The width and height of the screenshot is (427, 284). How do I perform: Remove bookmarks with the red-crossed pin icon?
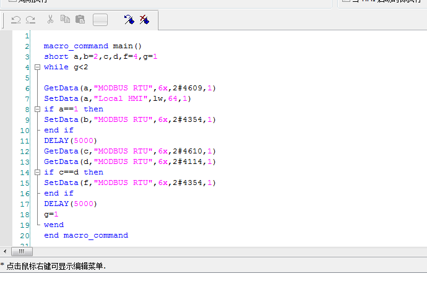tap(144, 20)
